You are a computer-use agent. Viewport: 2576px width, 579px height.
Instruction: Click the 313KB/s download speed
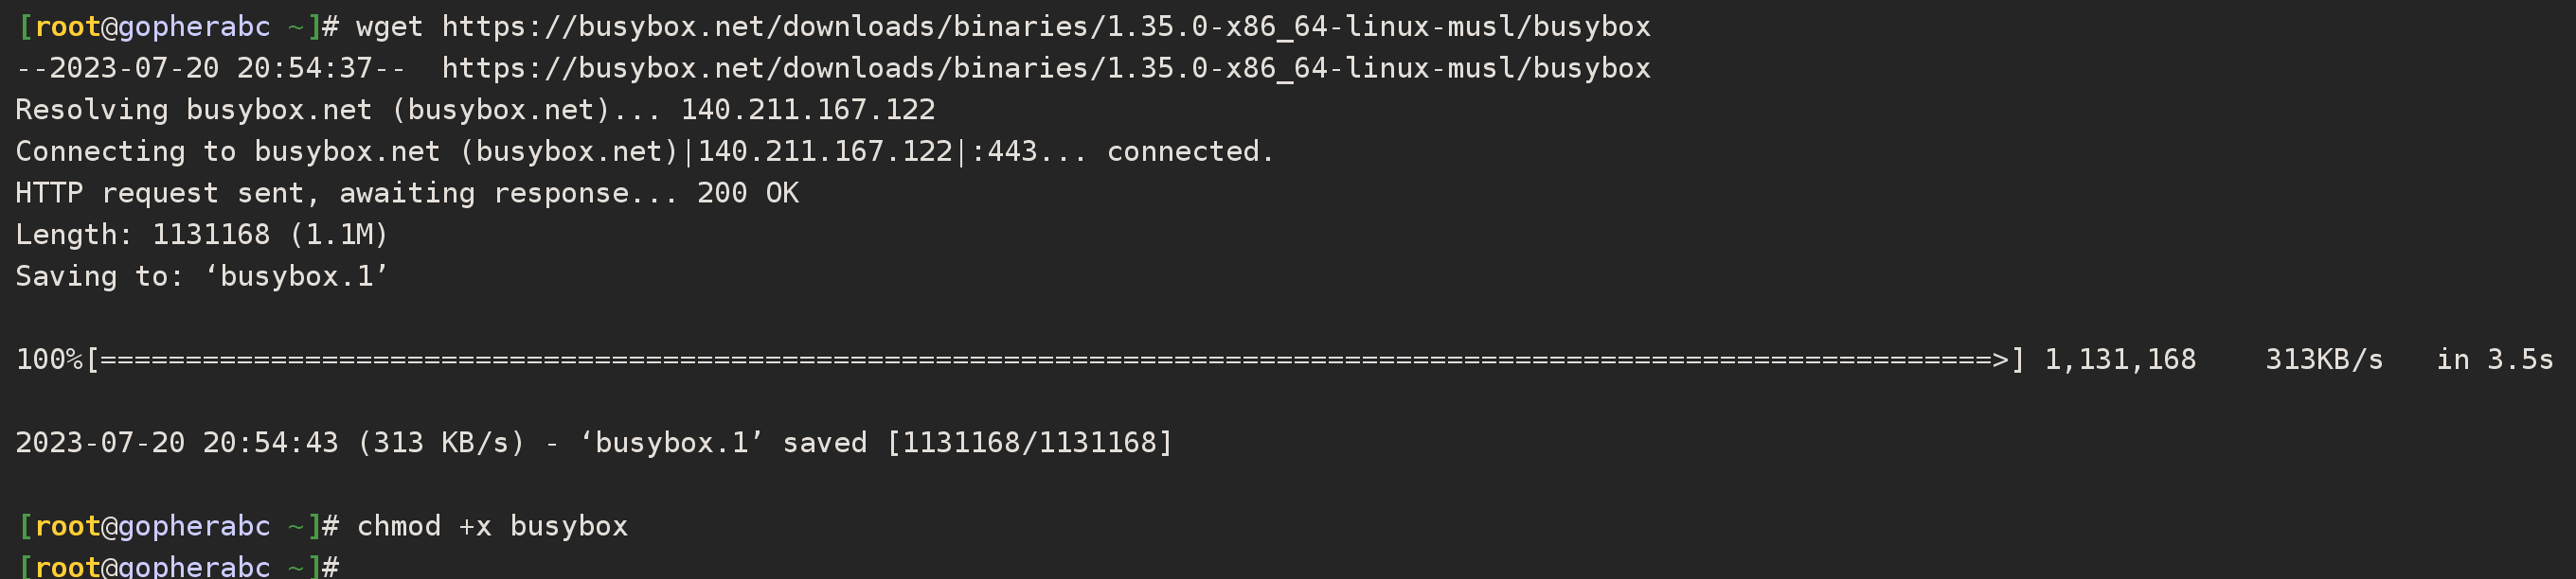pyautogui.click(x=2323, y=360)
